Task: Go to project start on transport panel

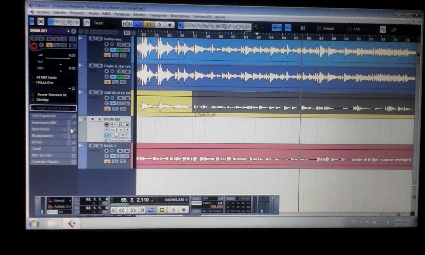Action: [x=113, y=210]
